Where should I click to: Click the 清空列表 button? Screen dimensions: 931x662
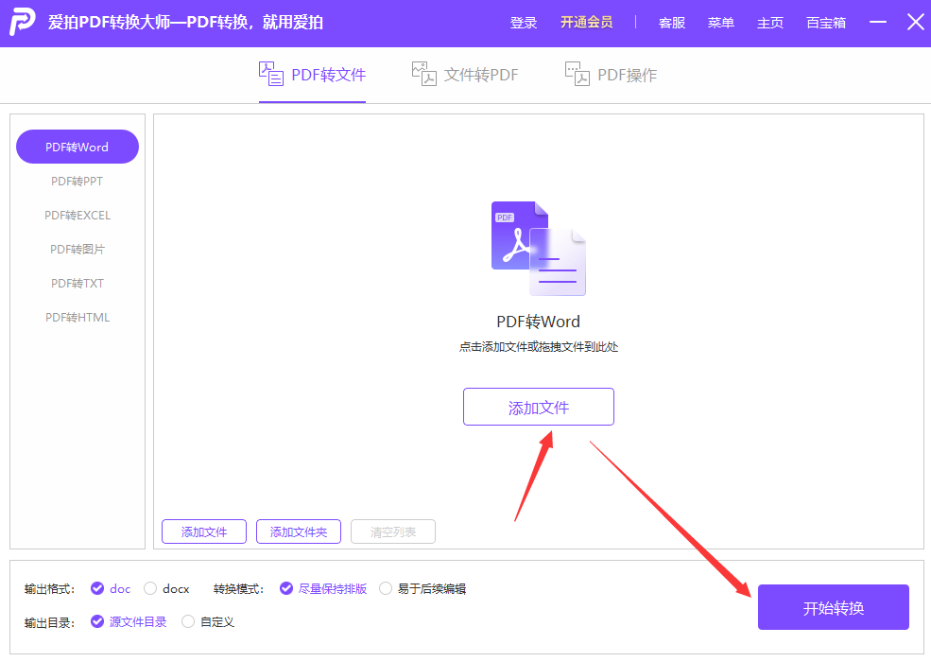point(393,531)
